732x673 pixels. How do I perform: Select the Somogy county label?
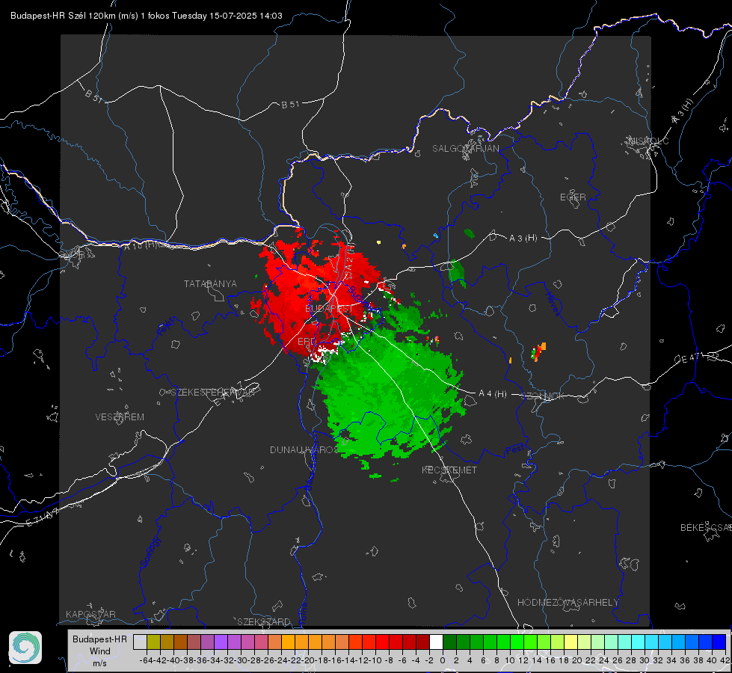click(150, 552)
